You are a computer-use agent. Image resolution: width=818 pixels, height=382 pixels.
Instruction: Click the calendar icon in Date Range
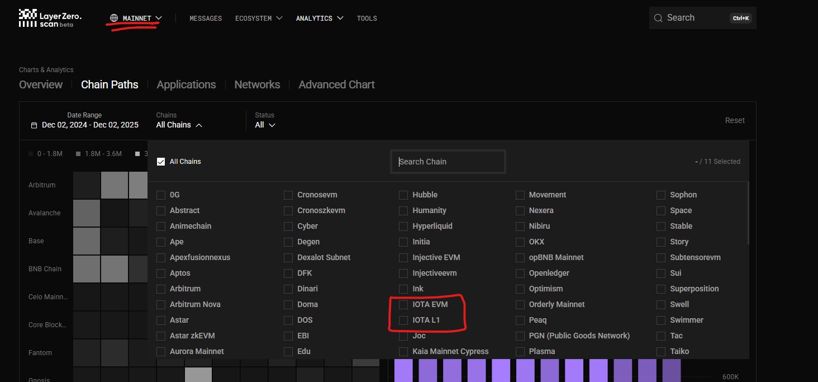pyautogui.click(x=34, y=125)
